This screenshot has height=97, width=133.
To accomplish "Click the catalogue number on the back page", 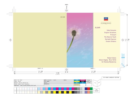I will tap(63, 17).
